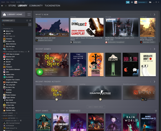The width and height of the screenshot is (161, 131).
Task: Open the Filtered List dropdown
Action: coord(9,21)
